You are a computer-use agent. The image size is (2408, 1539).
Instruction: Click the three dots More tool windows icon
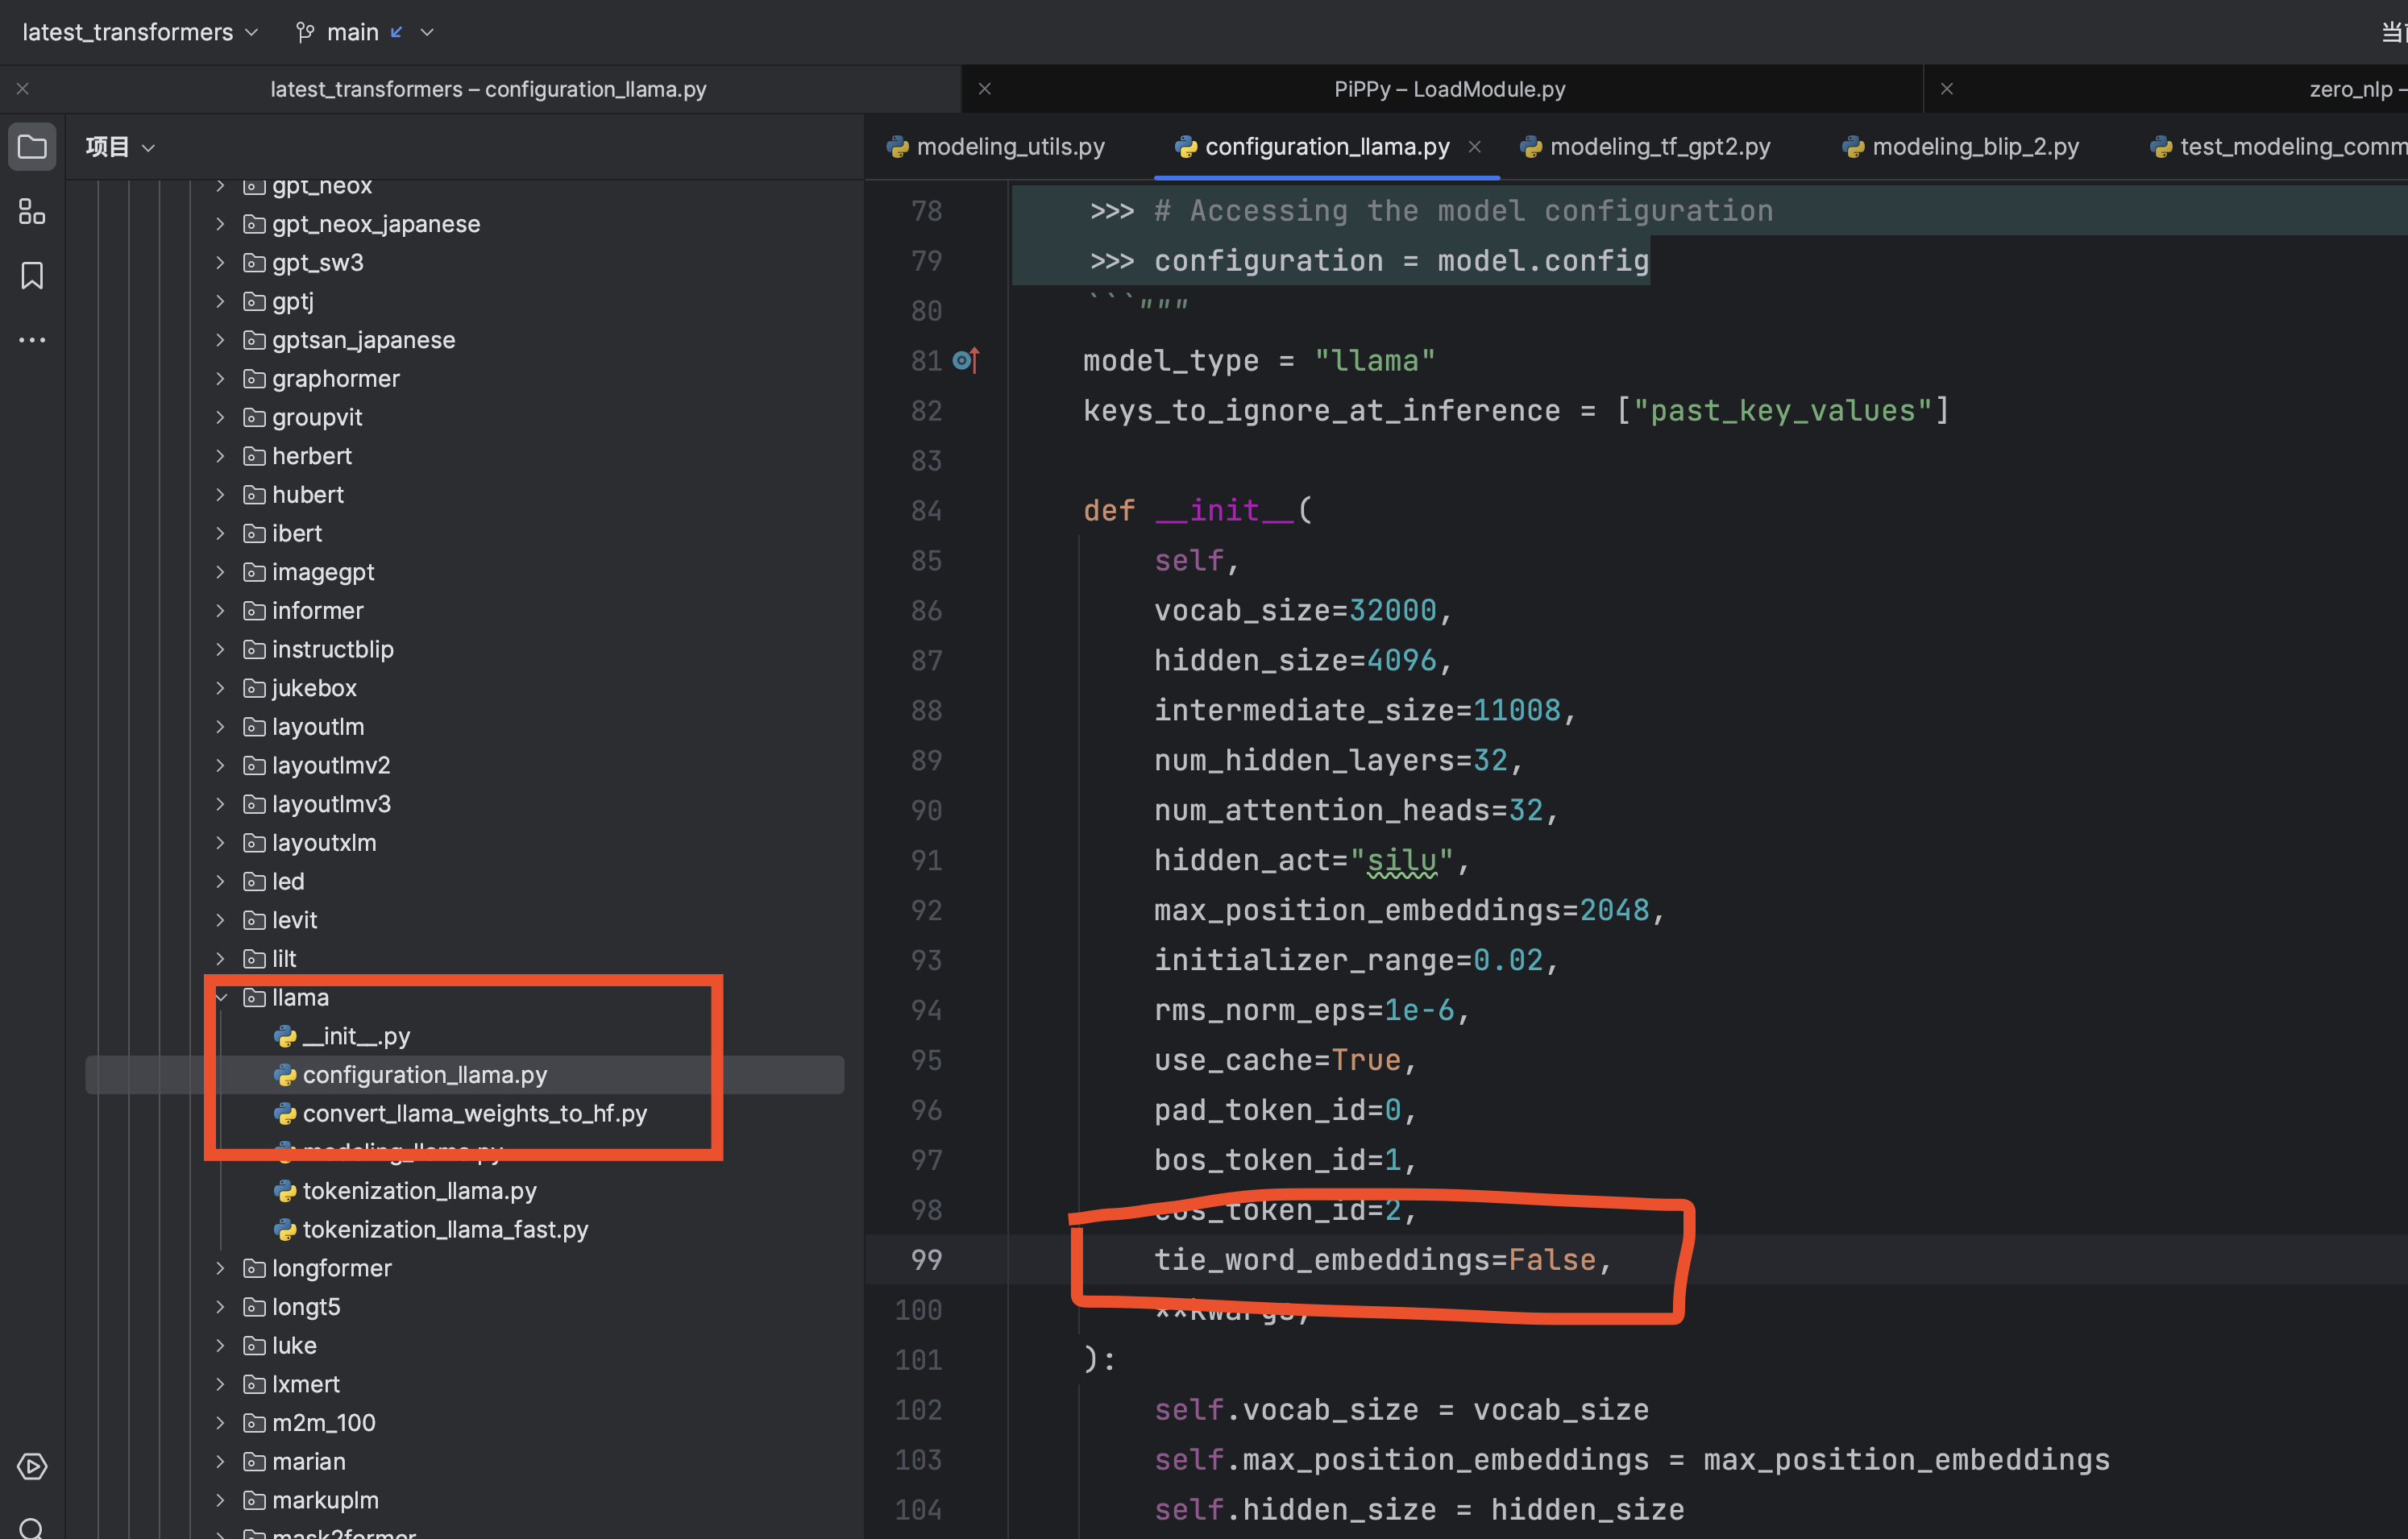(32, 340)
